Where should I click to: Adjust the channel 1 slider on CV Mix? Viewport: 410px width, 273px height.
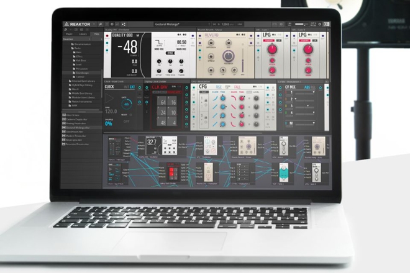pos(304,92)
